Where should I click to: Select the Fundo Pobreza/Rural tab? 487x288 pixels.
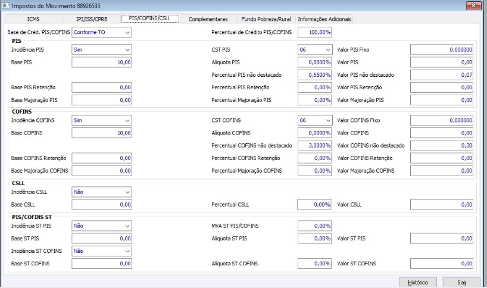[266, 19]
